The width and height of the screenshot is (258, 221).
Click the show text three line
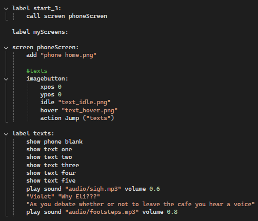(x=53, y=165)
